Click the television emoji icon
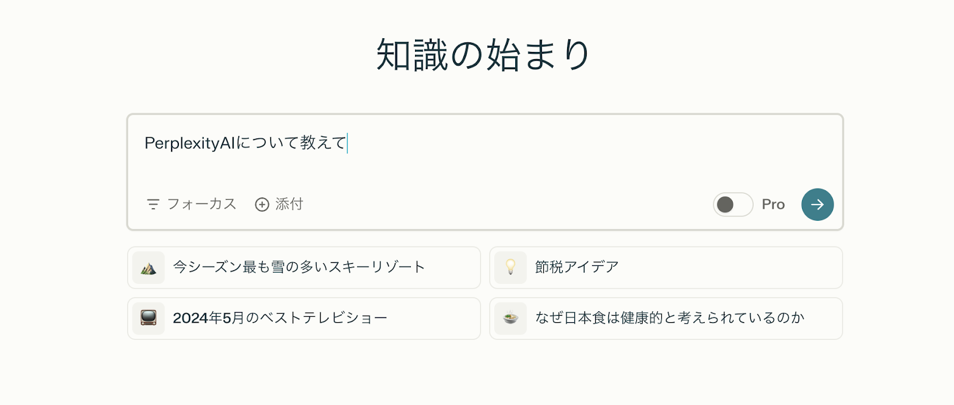954x405 pixels. pyautogui.click(x=148, y=319)
